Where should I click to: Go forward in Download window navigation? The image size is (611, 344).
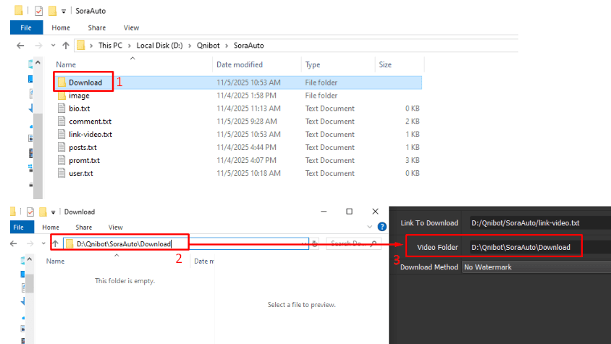(x=30, y=244)
